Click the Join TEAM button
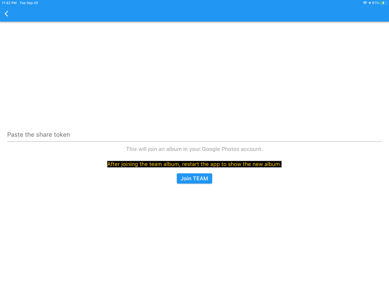Viewport: 389px width, 291px height. (194, 178)
